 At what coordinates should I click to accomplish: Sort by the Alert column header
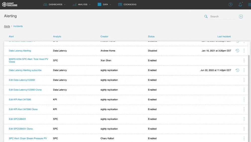click(x=11, y=36)
